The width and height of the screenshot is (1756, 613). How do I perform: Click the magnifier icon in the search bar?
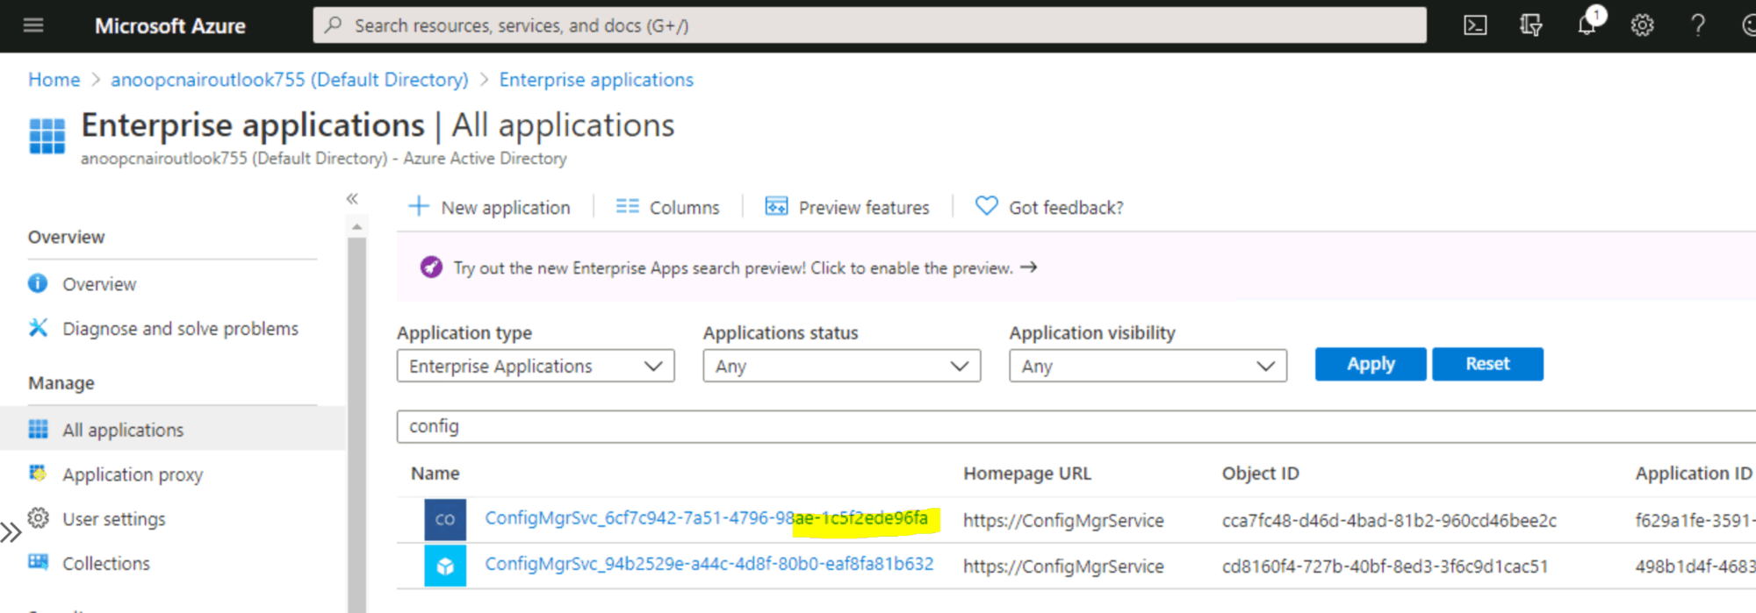pos(333,25)
